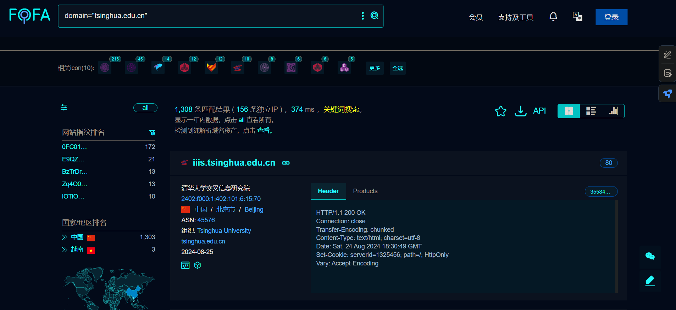Click the Beijing location link
The width and height of the screenshot is (676, 310).
(254, 209)
